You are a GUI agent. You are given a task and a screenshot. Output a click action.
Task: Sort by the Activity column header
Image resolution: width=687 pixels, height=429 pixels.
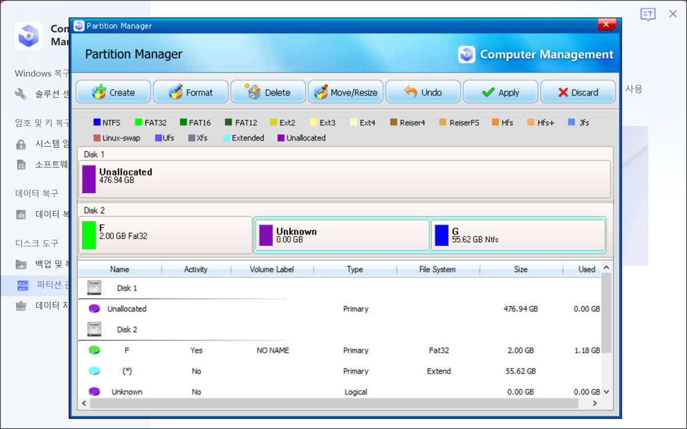[x=196, y=269]
